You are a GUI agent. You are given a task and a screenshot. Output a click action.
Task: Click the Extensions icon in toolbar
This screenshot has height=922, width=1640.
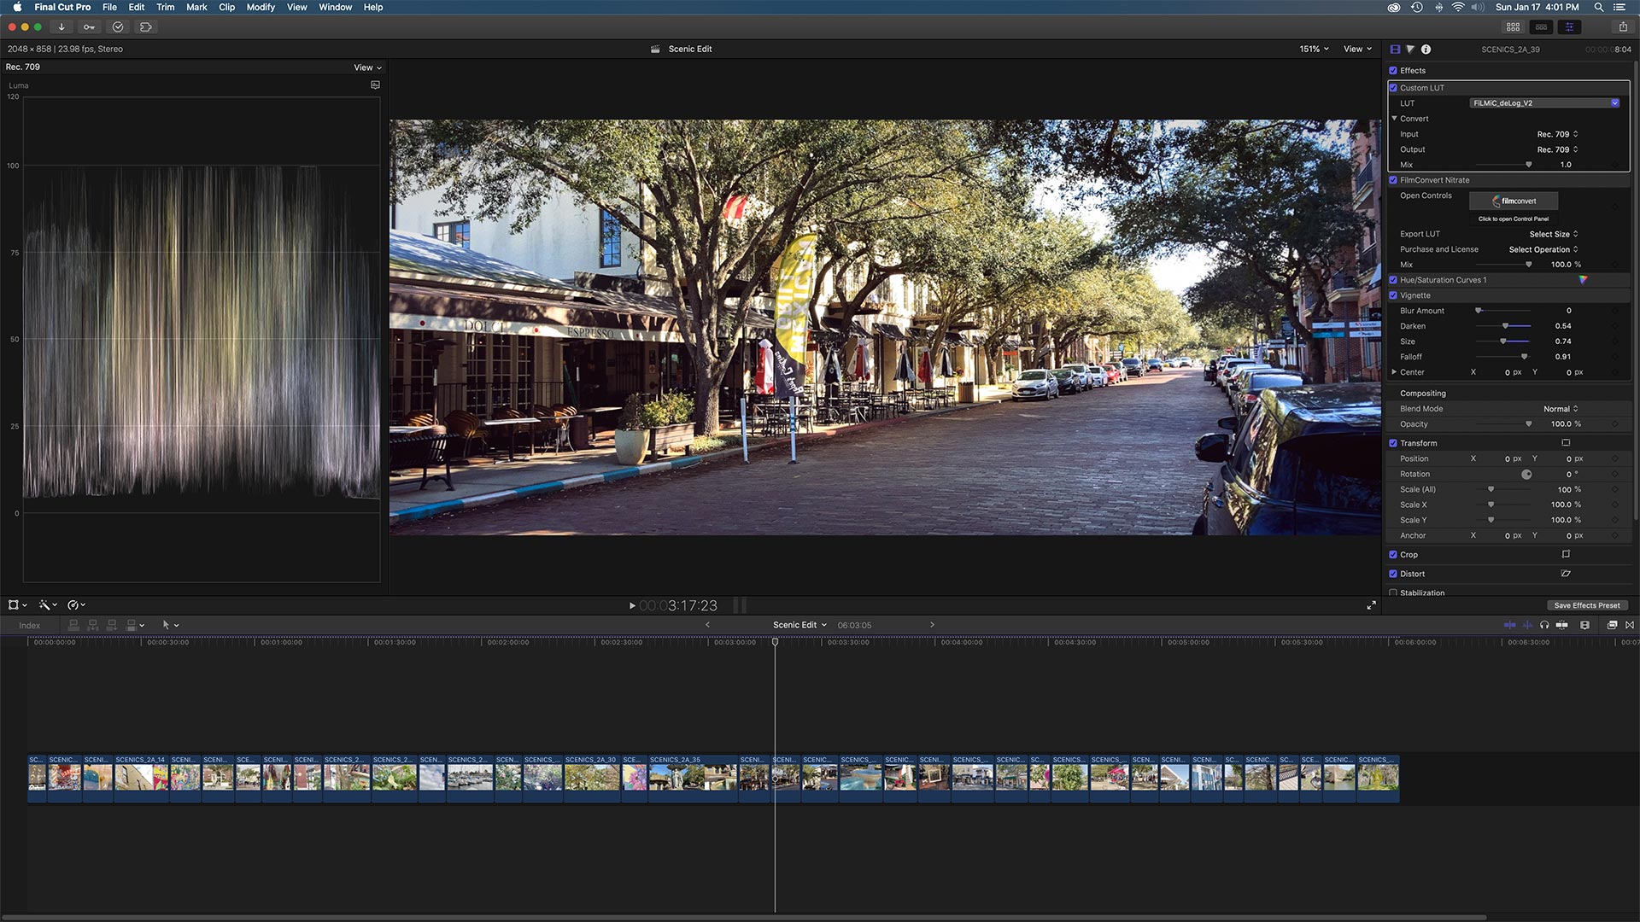click(146, 26)
